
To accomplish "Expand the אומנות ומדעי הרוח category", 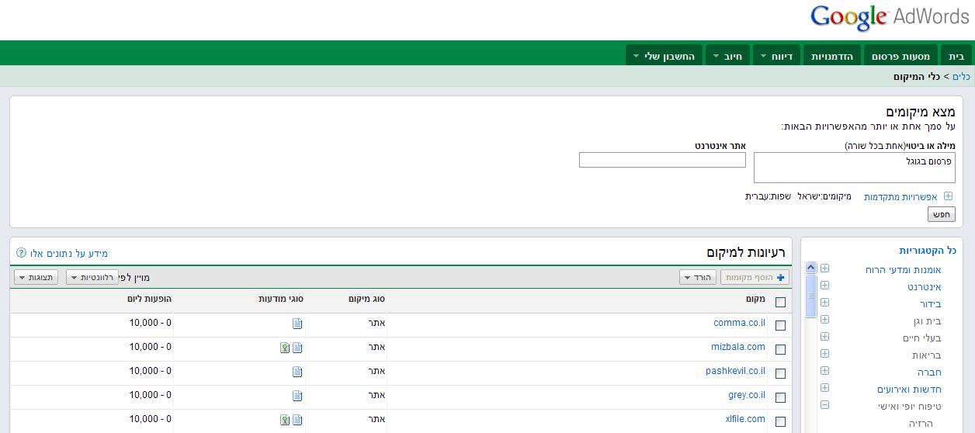I will [x=824, y=268].
